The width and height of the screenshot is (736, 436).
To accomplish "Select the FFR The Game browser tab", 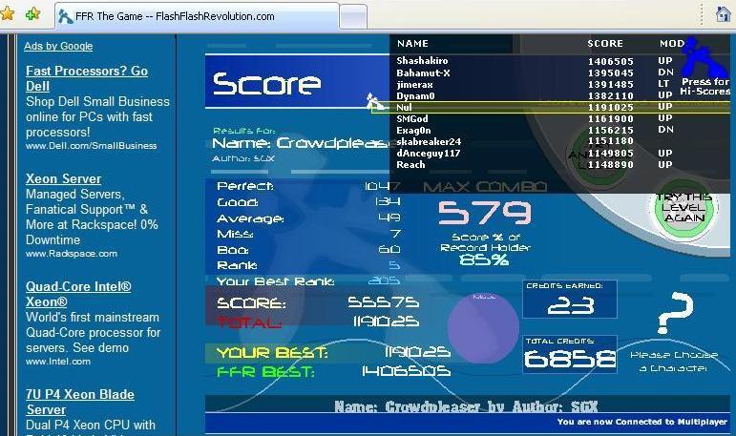I will pos(197,16).
